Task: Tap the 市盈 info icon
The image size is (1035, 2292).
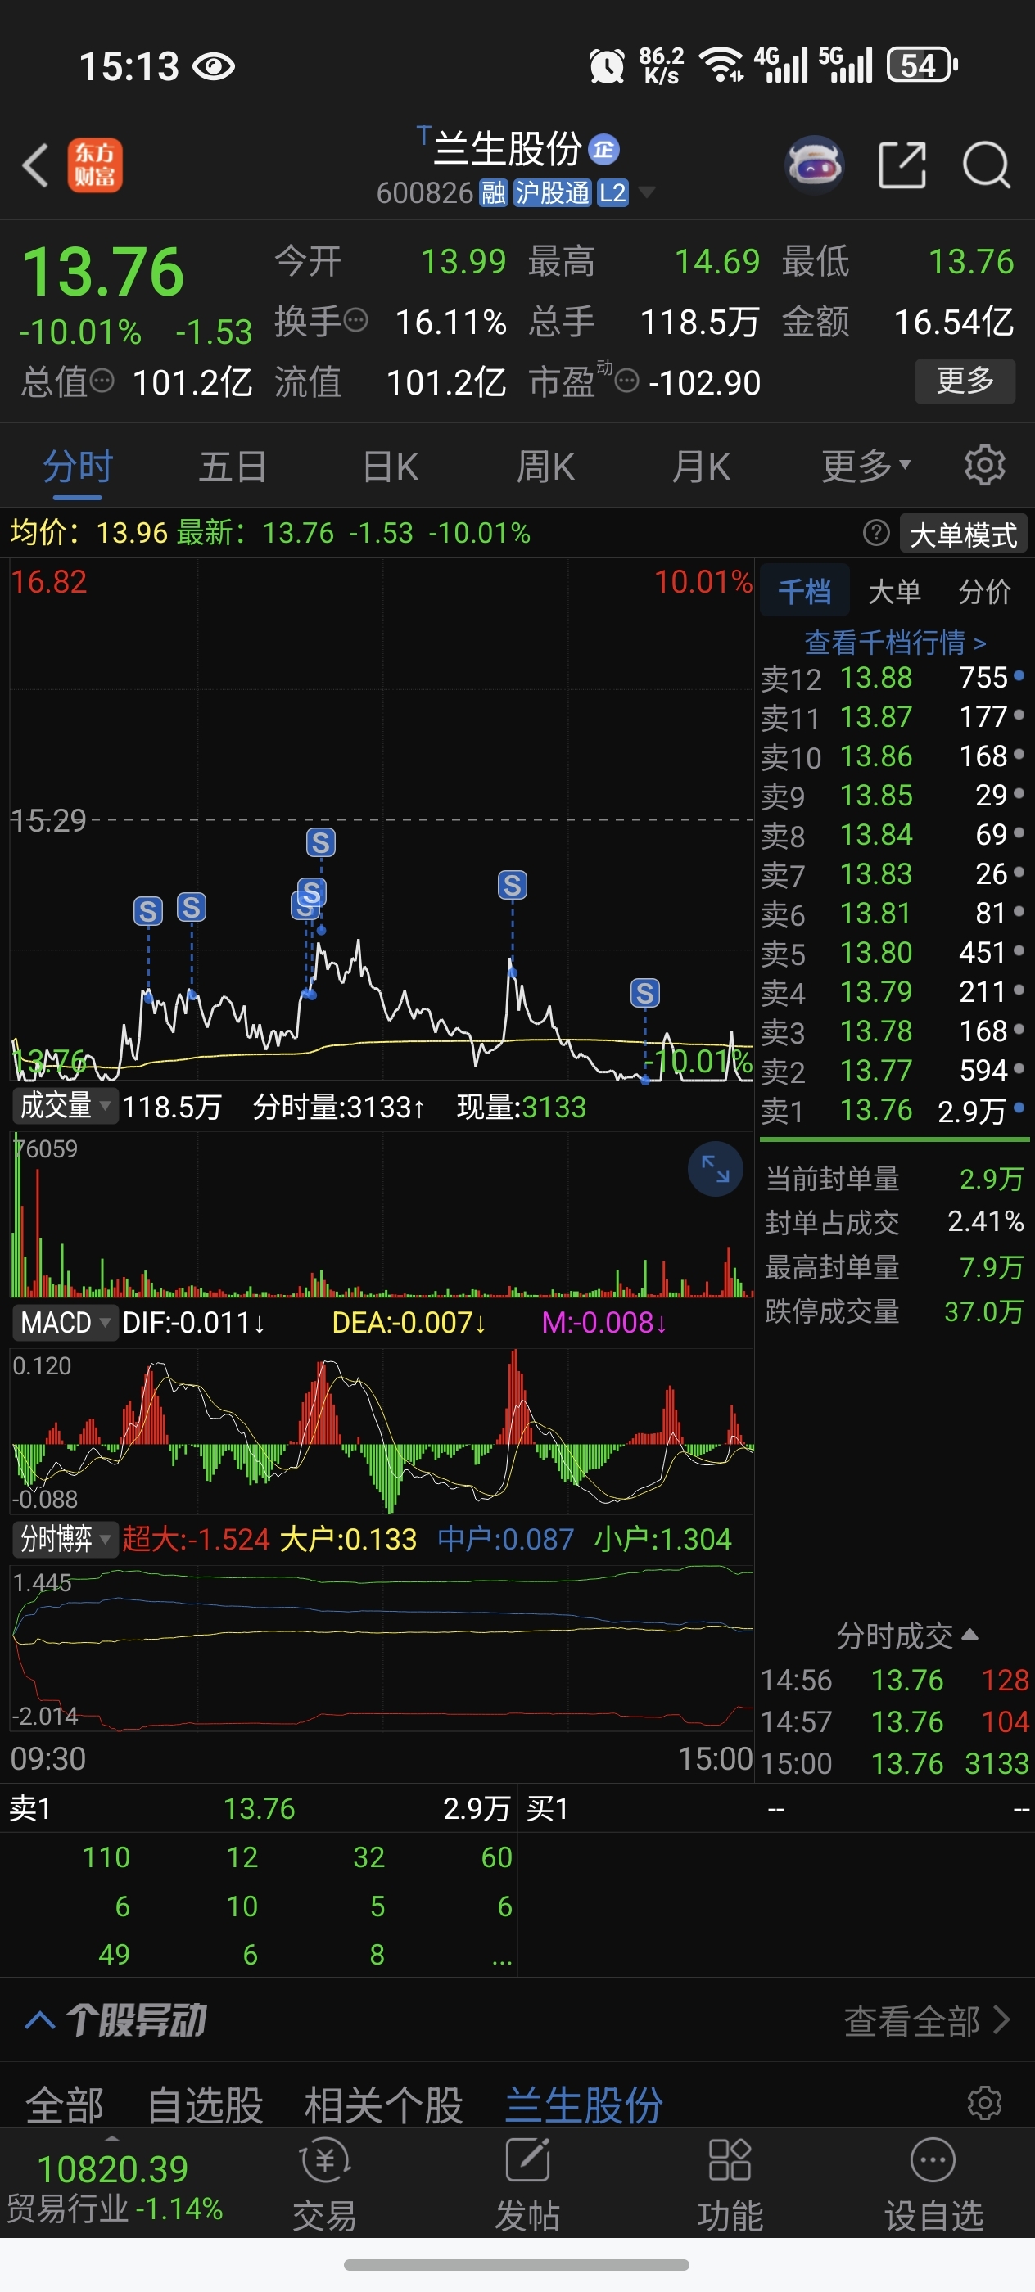Action: (627, 381)
